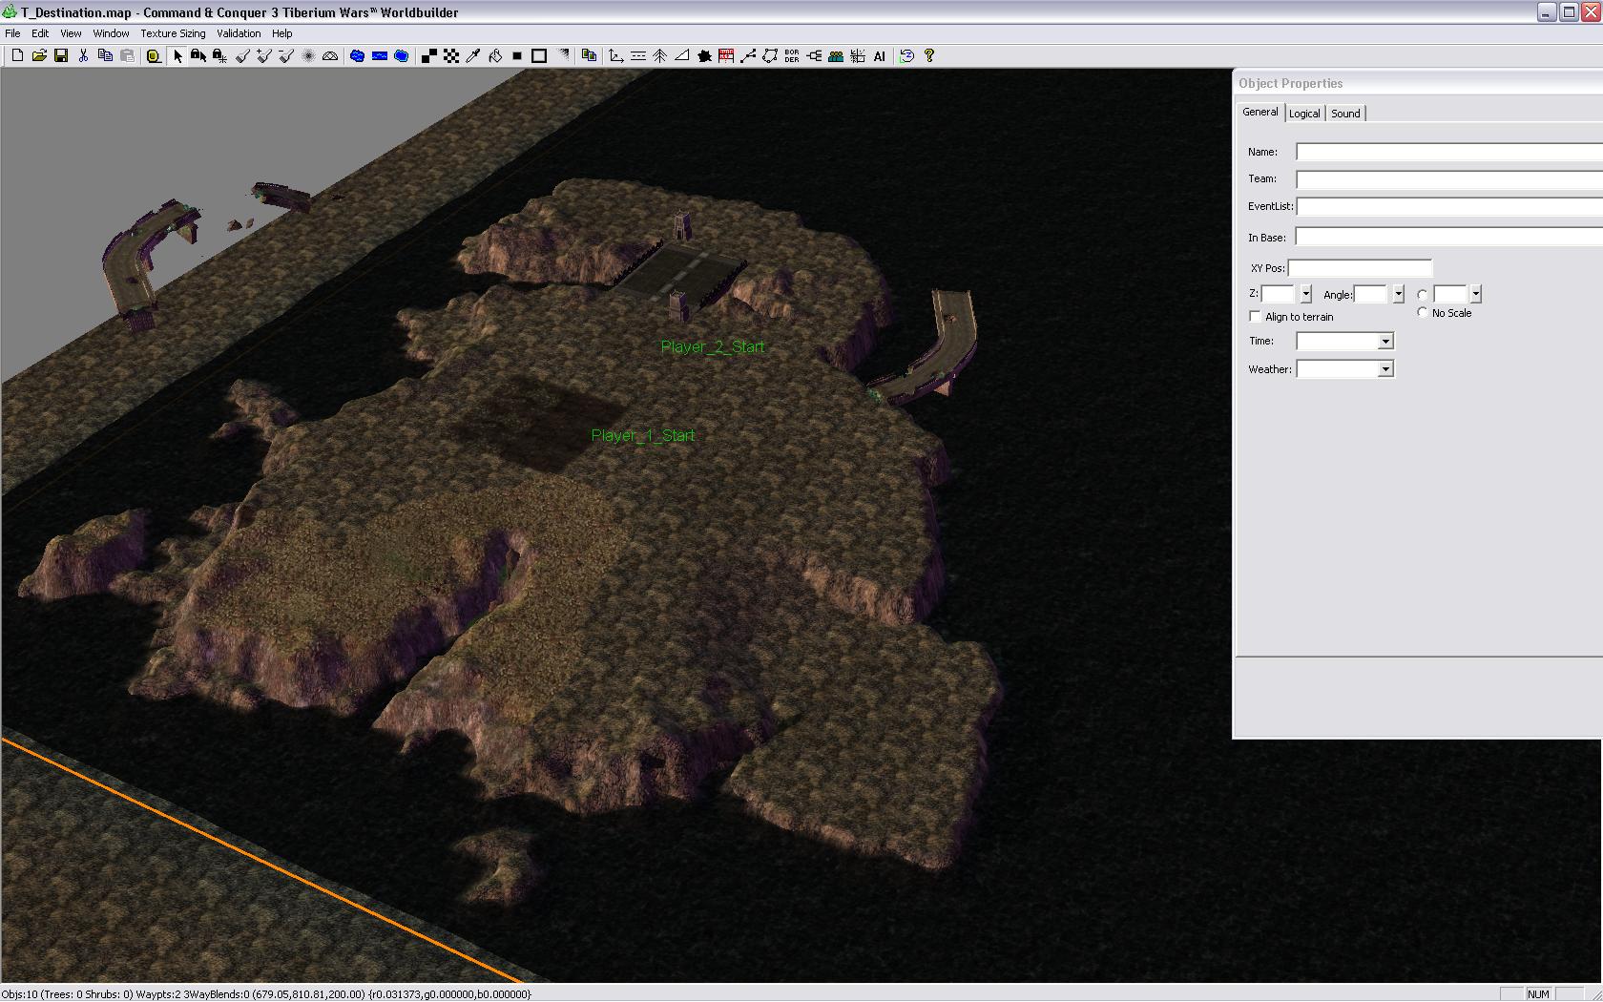The image size is (1603, 1002).
Task: Open the teams people icon tool
Action: click(836, 56)
